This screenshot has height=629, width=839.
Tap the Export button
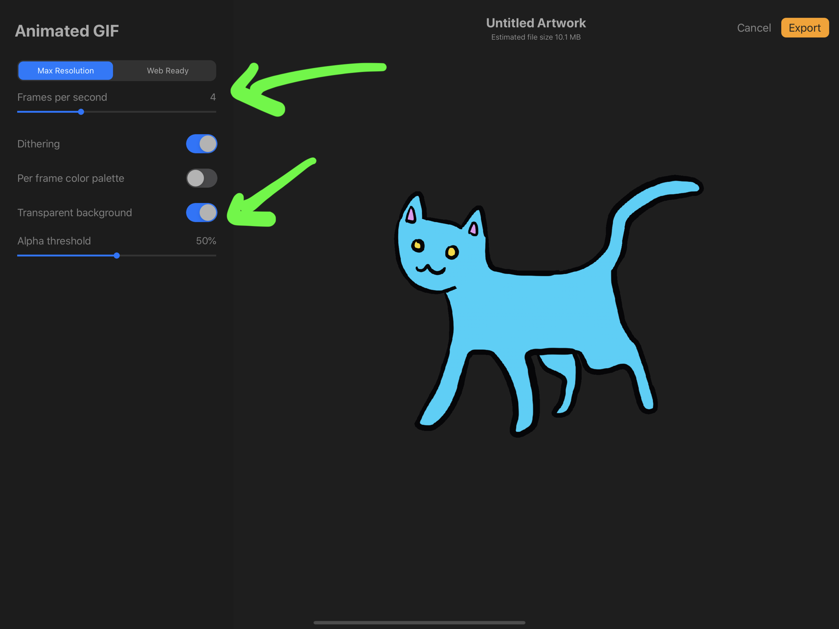point(805,28)
